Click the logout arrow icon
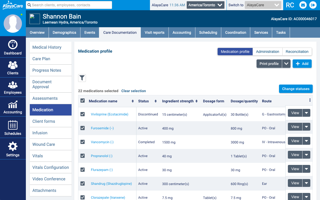320x200 pixels. click(x=312, y=5)
